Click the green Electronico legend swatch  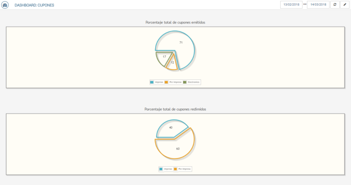pos(185,82)
